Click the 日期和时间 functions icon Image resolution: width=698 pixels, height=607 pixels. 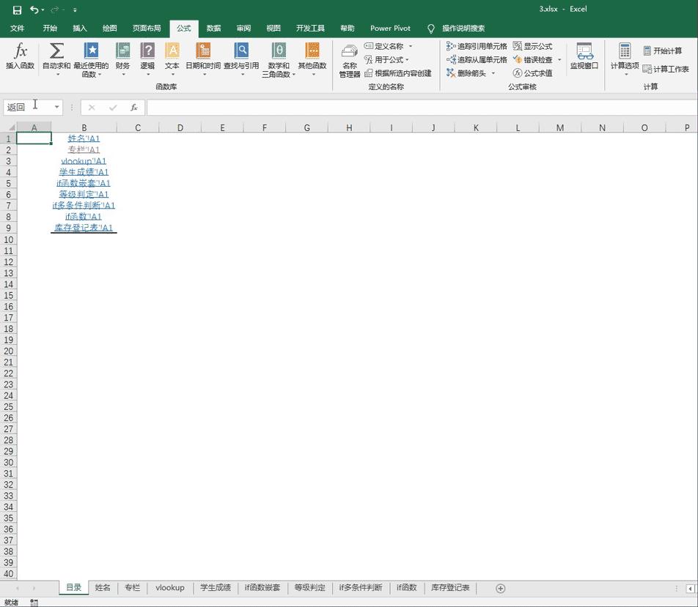(x=203, y=53)
